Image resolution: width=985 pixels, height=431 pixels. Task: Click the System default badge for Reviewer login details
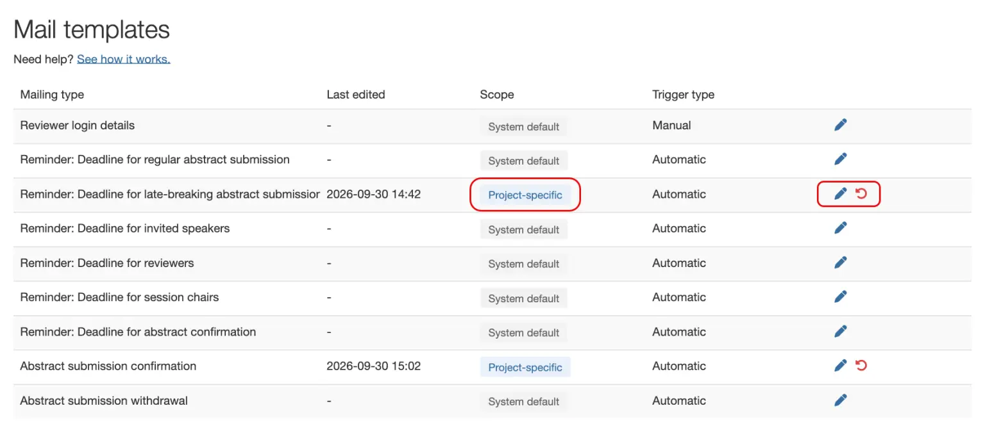point(524,127)
